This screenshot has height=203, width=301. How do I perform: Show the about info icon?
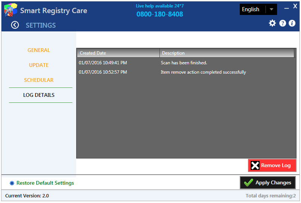tap(292, 23)
